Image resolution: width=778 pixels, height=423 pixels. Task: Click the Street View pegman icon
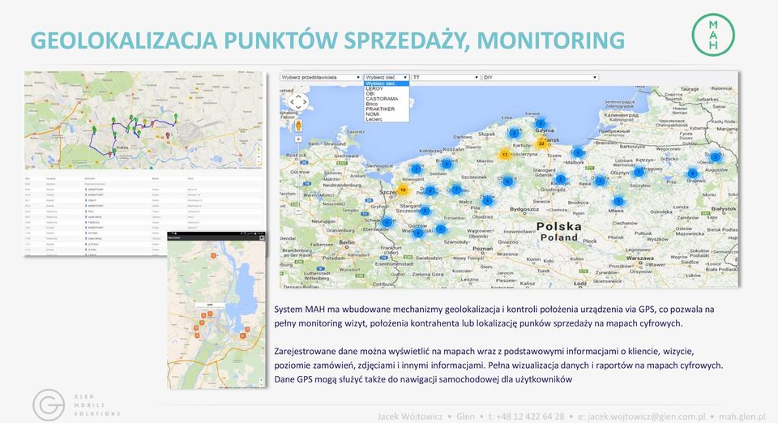point(299,125)
